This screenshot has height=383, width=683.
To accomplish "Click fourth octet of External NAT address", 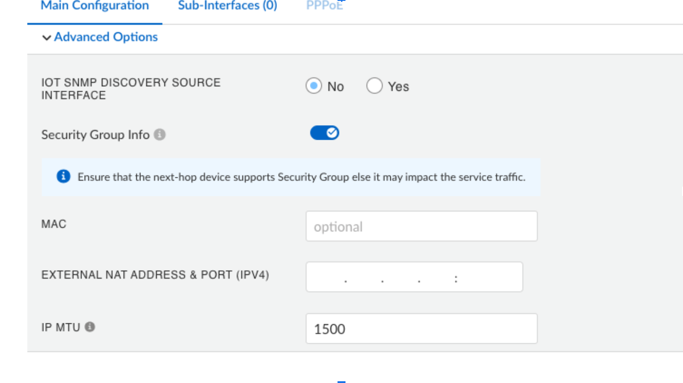I will 438,277.
